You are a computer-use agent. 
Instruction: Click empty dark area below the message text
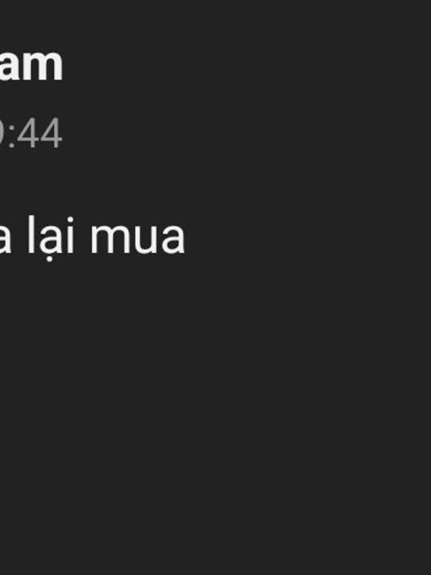[x=215, y=415]
